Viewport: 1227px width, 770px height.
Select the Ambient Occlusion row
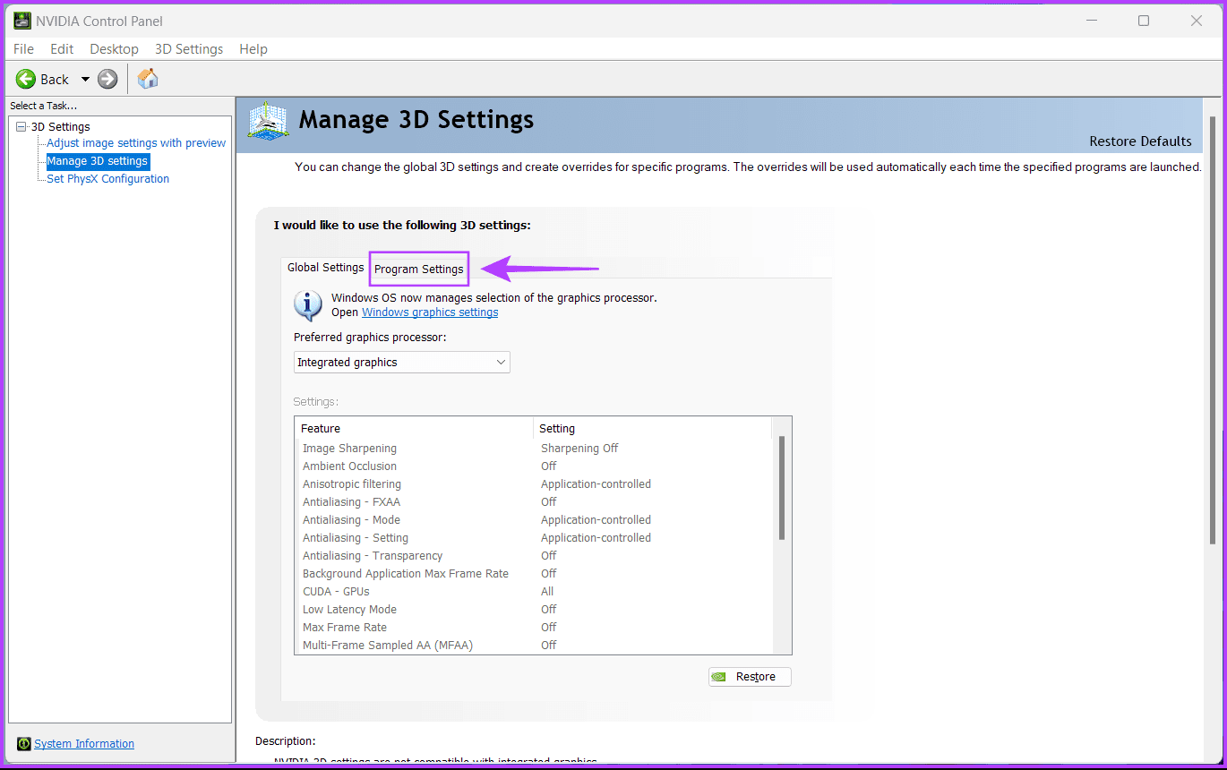click(534, 466)
